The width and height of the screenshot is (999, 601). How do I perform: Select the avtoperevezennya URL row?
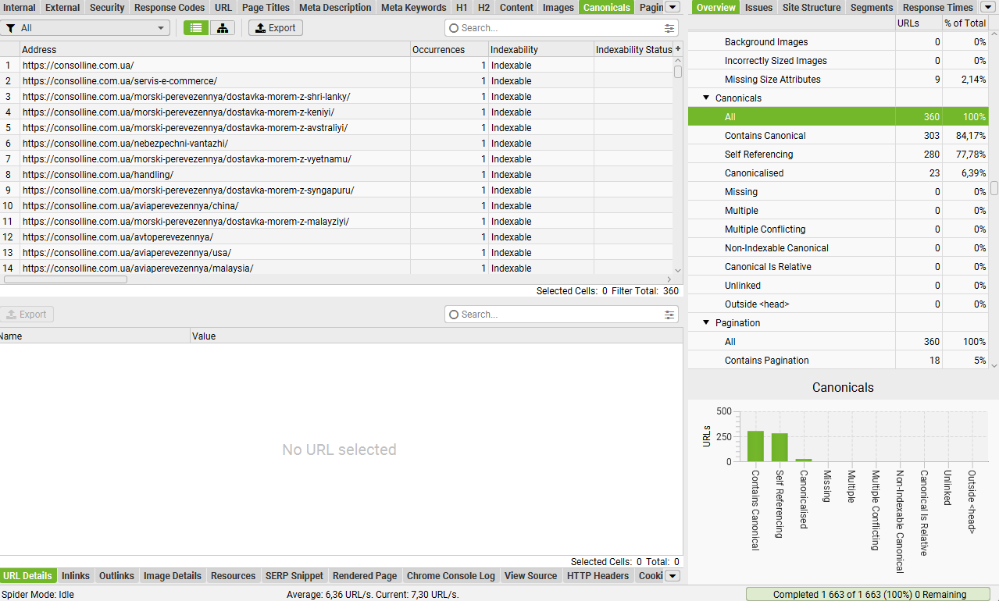(x=336, y=236)
